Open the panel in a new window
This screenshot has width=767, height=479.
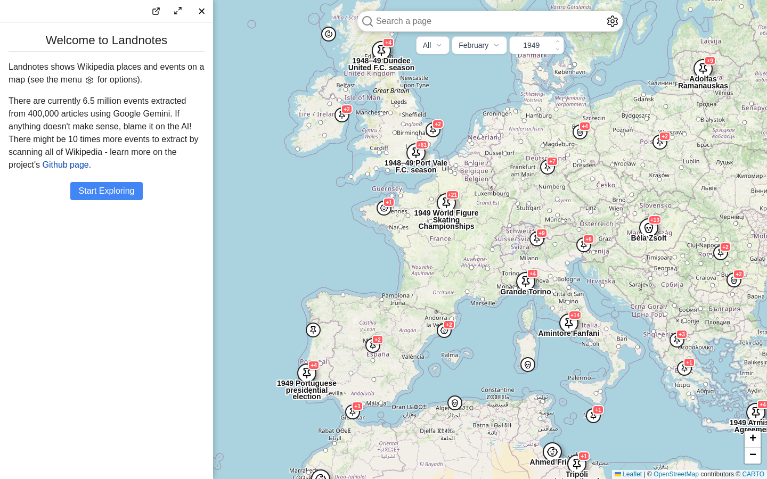tap(156, 11)
